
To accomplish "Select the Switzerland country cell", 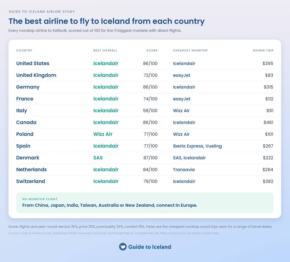I will pos(31,181).
